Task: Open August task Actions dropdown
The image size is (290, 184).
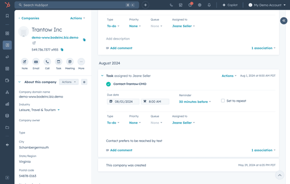Action: 229,76
